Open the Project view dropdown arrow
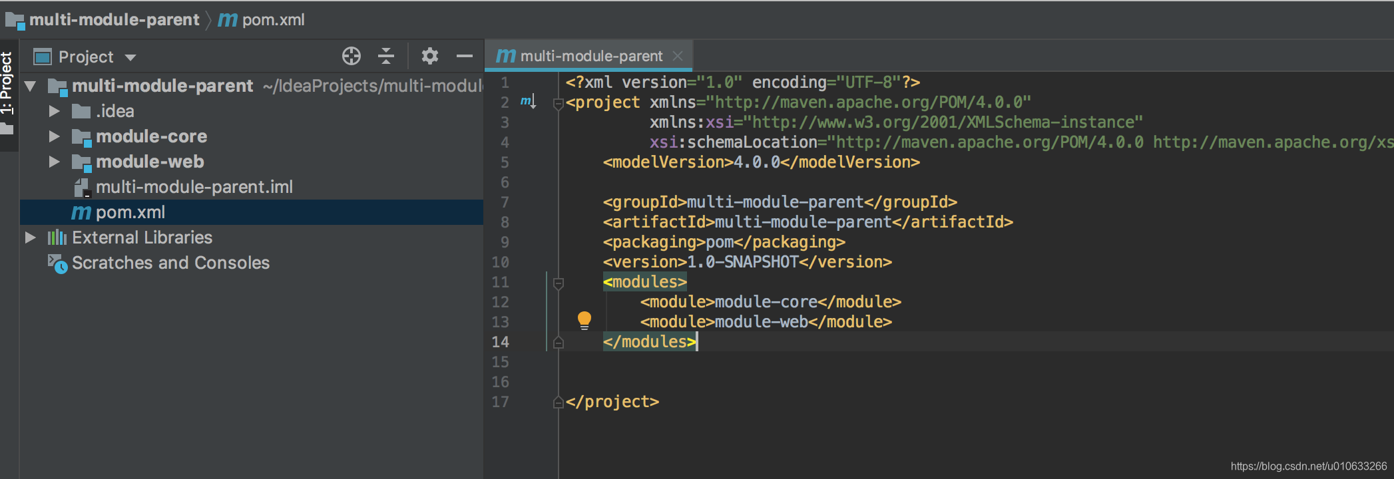The height and width of the screenshot is (479, 1394). pos(130,57)
